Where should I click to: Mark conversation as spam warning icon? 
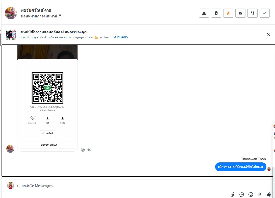[204, 13]
